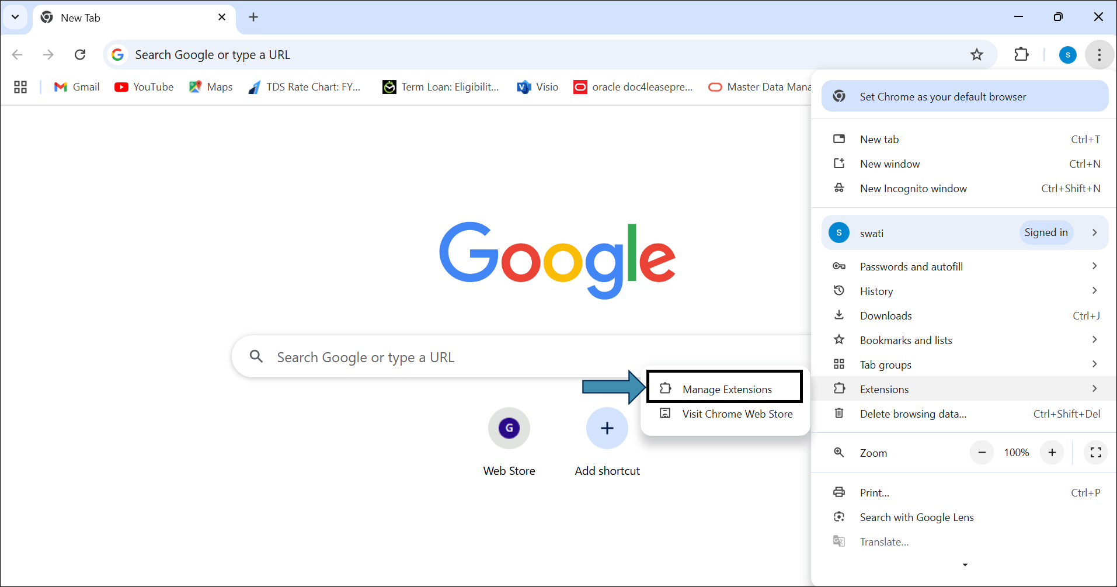Image resolution: width=1117 pixels, height=587 pixels.
Task: Open the Gmail bookmark
Action: point(77,87)
